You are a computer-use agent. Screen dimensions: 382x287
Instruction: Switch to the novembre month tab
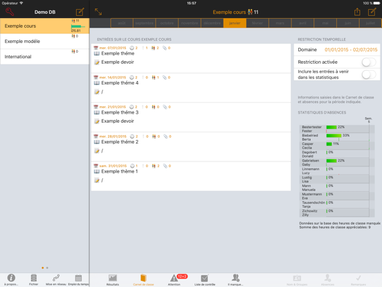(190, 23)
